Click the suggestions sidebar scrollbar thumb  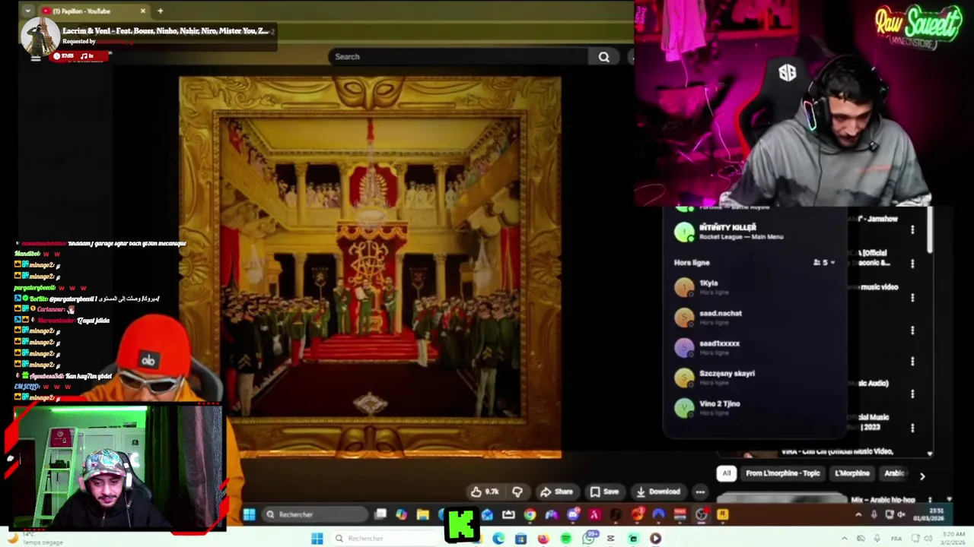tap(929, 231)
